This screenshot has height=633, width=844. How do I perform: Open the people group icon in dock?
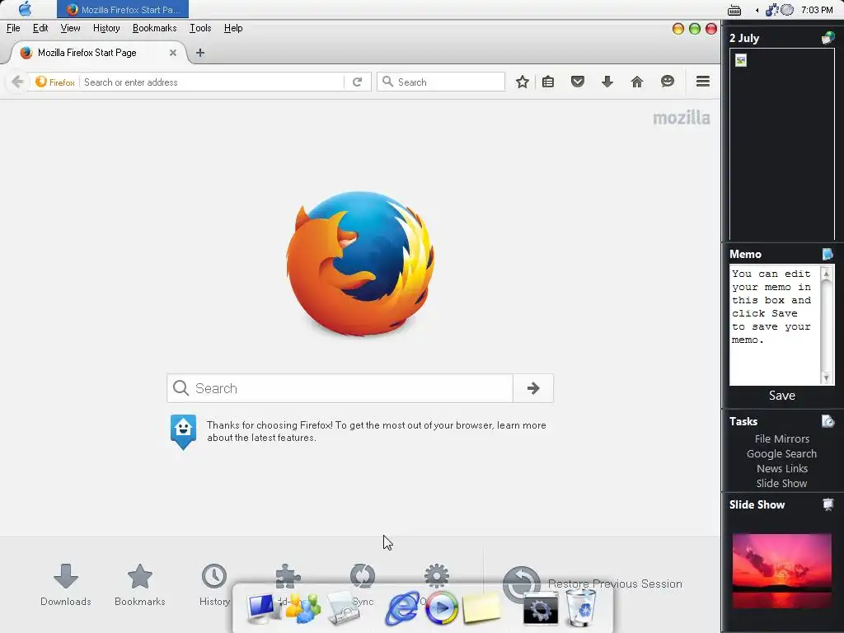[302, 607]
